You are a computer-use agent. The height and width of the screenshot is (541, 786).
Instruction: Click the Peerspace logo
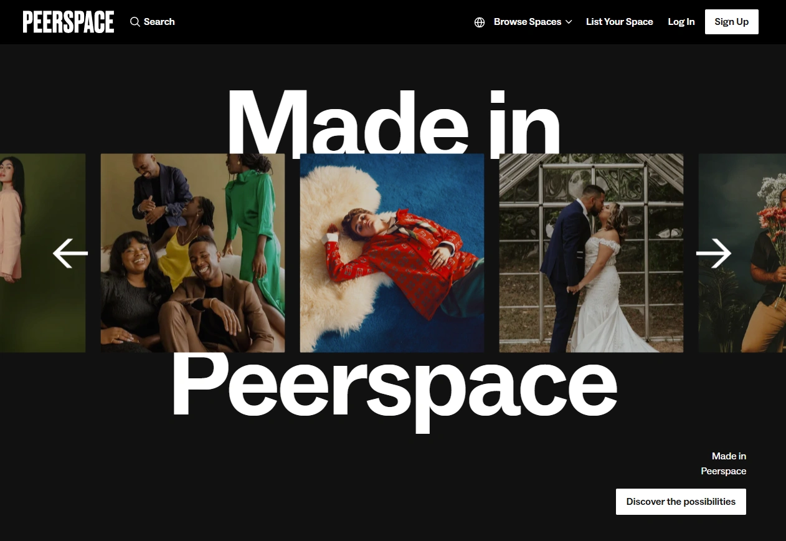[x=69, y=22]
